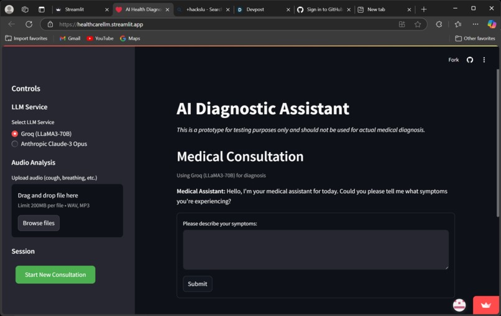Open a new tab with the plus icon
The image size is (501, 316).
424,9
